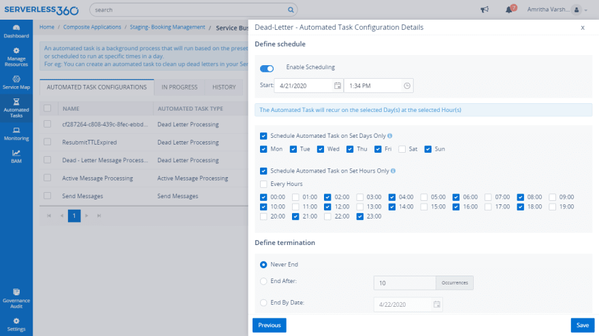599x336 pixels.
Task: Check the 01:00 hour checkbox
Action: (295, 197)
